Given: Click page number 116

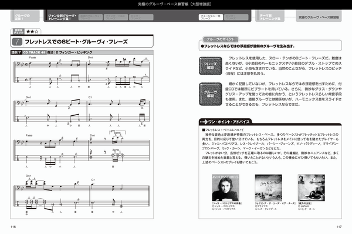Looking at the screenshot, I should tap(13, 227).
